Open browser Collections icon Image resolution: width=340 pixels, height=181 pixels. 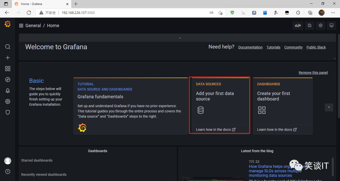click(310, 13)
